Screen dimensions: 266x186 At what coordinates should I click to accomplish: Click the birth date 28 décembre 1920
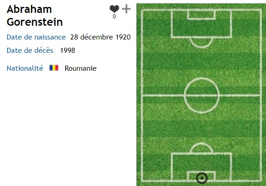pos(100,37)
